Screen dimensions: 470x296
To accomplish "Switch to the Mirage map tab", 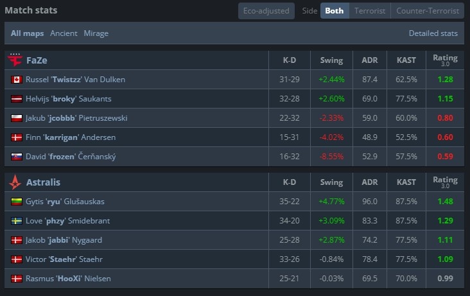I will tap(96, 33).
